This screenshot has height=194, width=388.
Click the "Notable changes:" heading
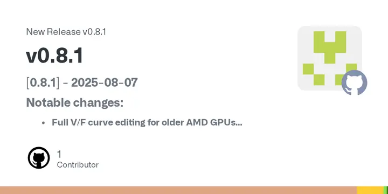click(75, 102)
